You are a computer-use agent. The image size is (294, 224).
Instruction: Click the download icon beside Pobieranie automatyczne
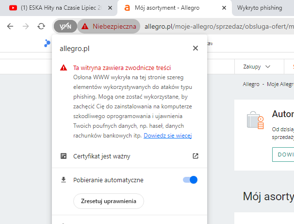64,180
